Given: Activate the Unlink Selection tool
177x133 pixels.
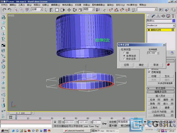Looking at the screenshot, I should (x=22, y=10).
